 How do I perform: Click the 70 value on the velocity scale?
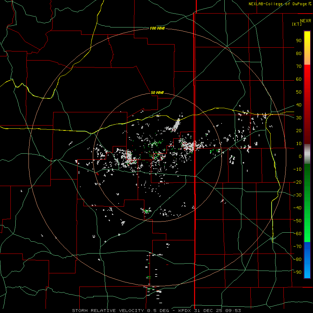tap(299, 66)
